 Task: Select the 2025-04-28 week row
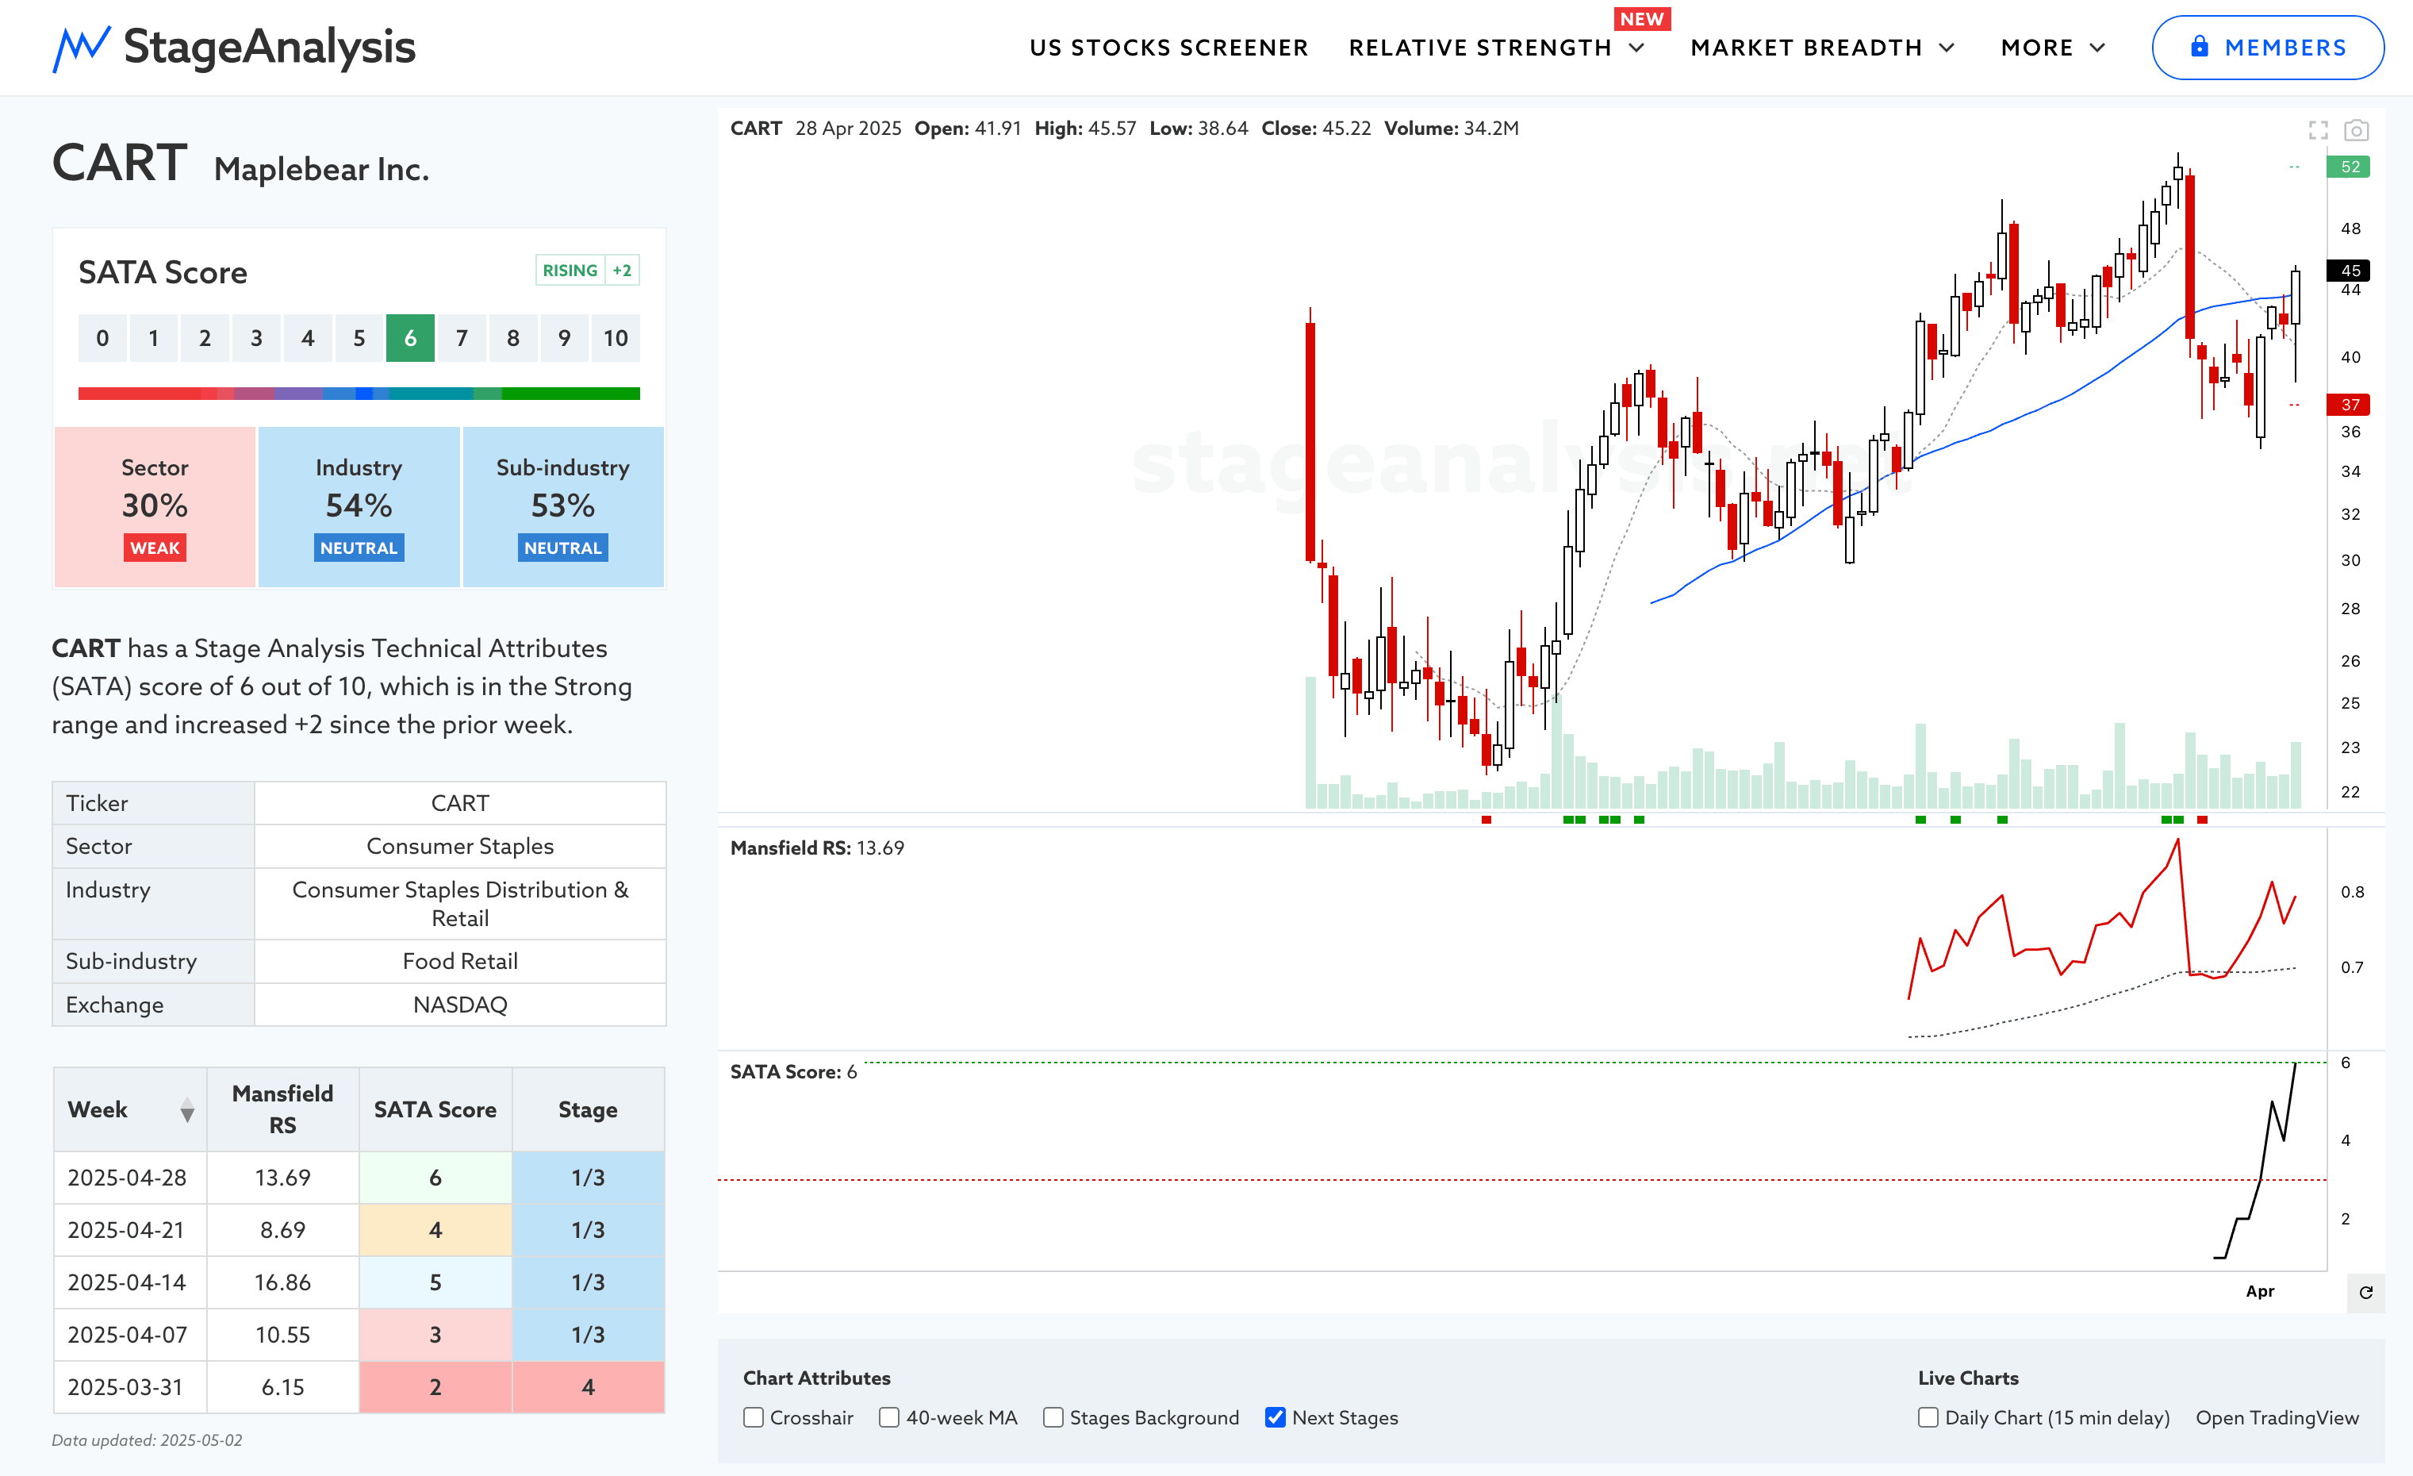pyautogui.click(x=359, y=1178)
